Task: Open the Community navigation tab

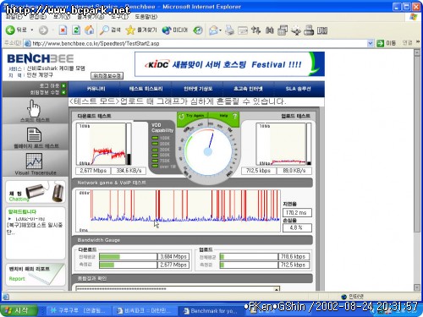Action: tap(96, 89)
